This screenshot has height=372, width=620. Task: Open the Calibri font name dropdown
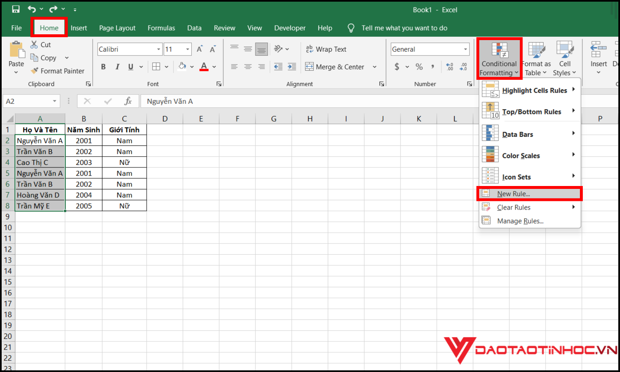point(158,49)
